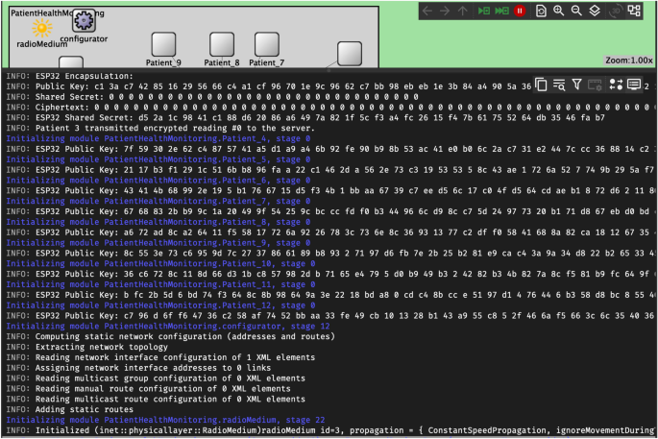The height and width of the screenshot is (439, 658).
Task: Copy selected log text to clipboard
Action: (x=542, y=85)
